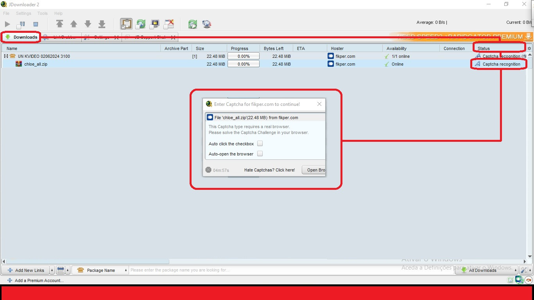
Task: Cancel captcha via timer X icon
Action: tap(208, 170)
